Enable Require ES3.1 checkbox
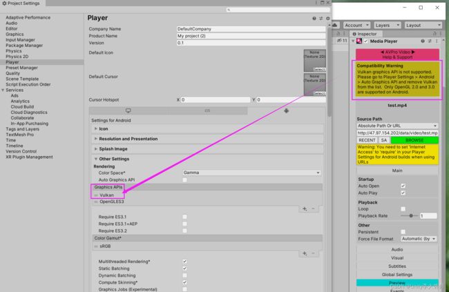 pos(184,217)
